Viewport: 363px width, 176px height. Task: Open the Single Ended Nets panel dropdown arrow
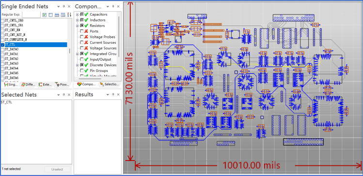(x=59, y=6)
